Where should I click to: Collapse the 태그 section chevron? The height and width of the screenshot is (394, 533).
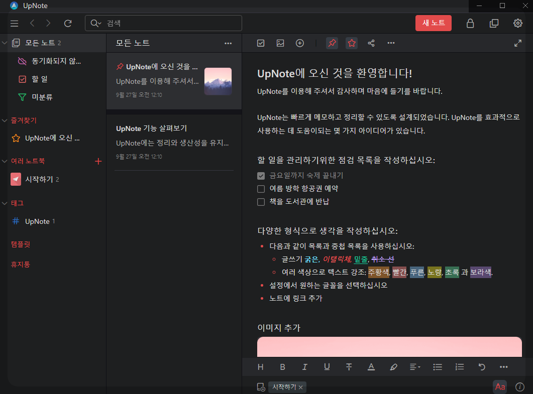click(5, 203)
